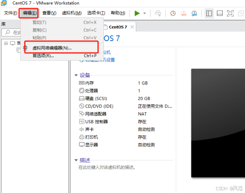
Task: Click the printer icon
Action: click(x=81, y=137)
